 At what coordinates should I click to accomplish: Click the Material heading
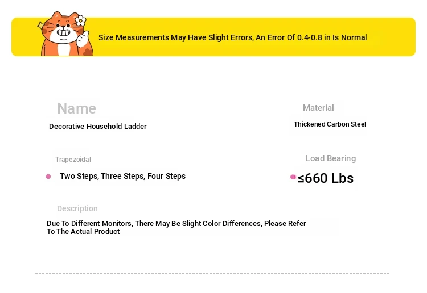(x=318, y=108)
